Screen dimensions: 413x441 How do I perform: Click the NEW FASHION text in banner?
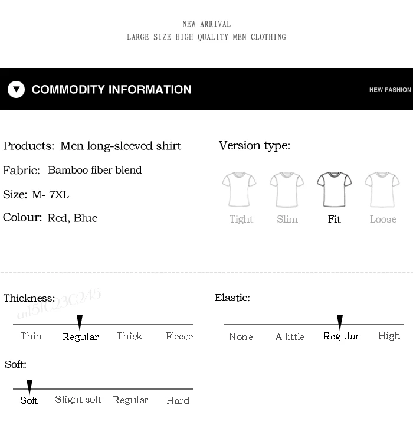click(x=390, y=90)
